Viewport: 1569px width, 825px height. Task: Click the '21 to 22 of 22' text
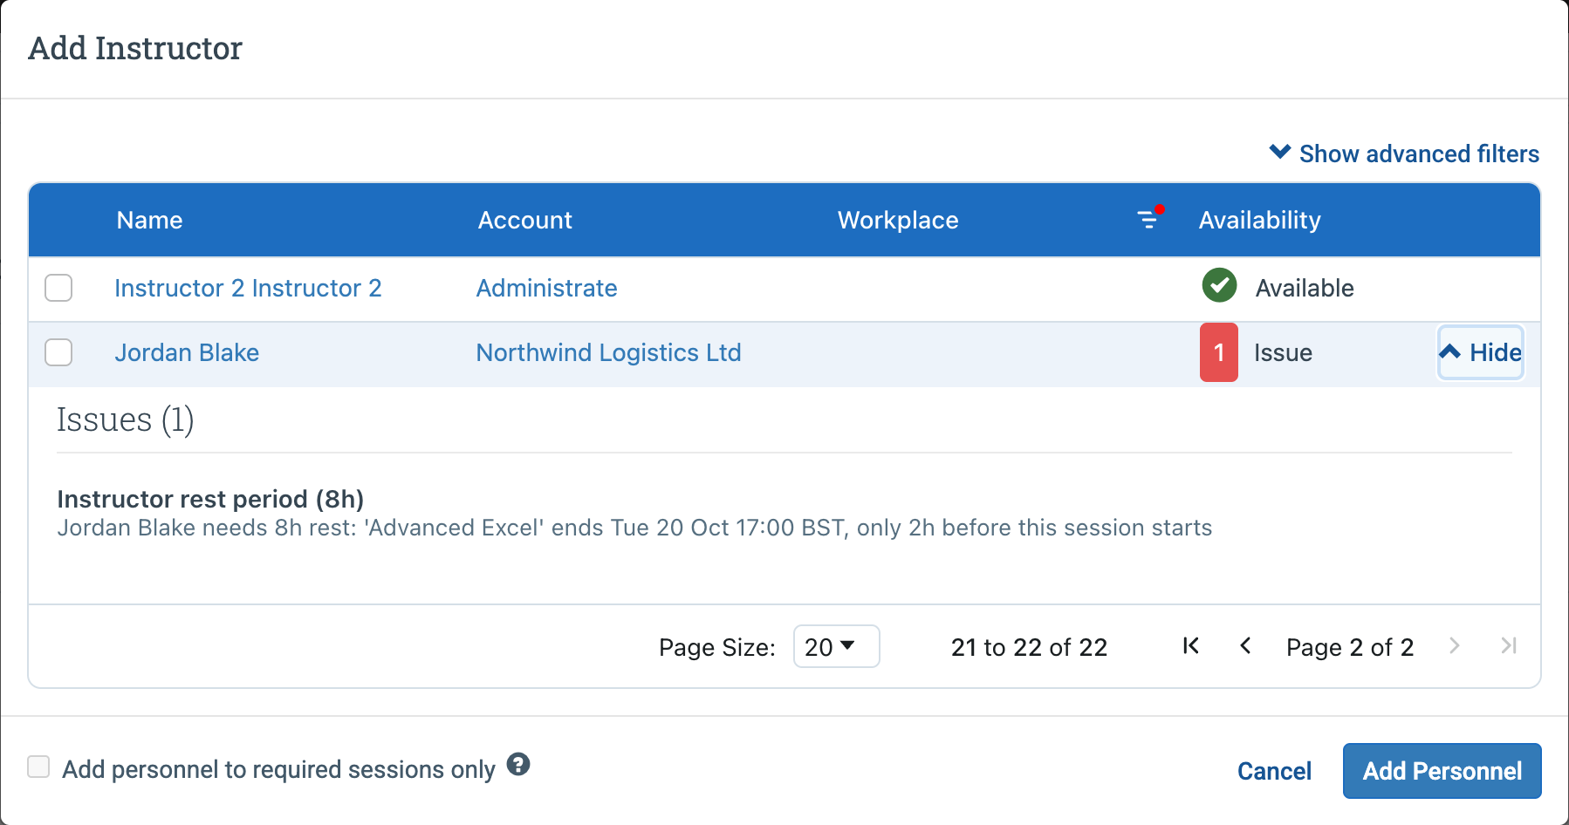click(1029, 647)
